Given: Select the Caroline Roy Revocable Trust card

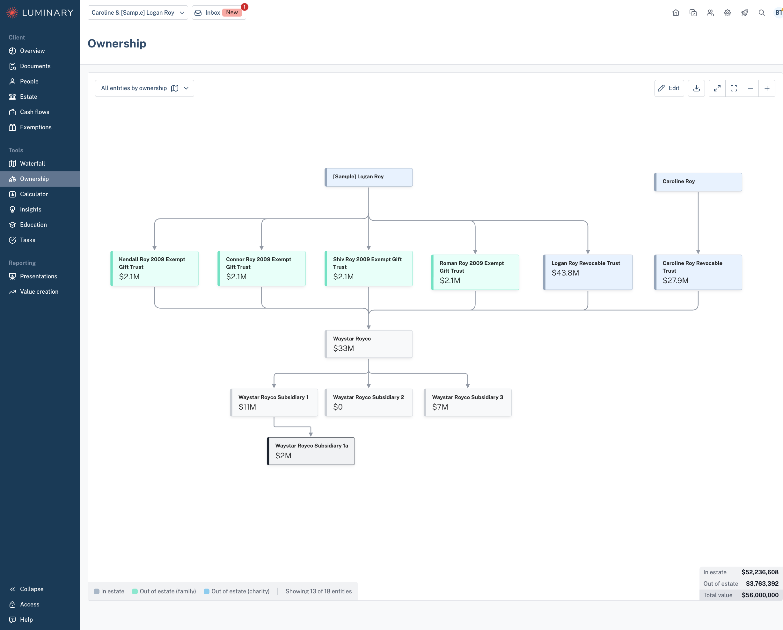Looking at the screenshot, I should 698,272.
